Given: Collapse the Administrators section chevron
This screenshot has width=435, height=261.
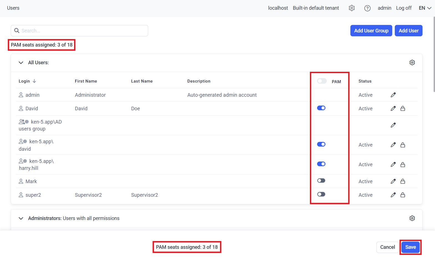Looking at the screenshot, I should [21, 218].
